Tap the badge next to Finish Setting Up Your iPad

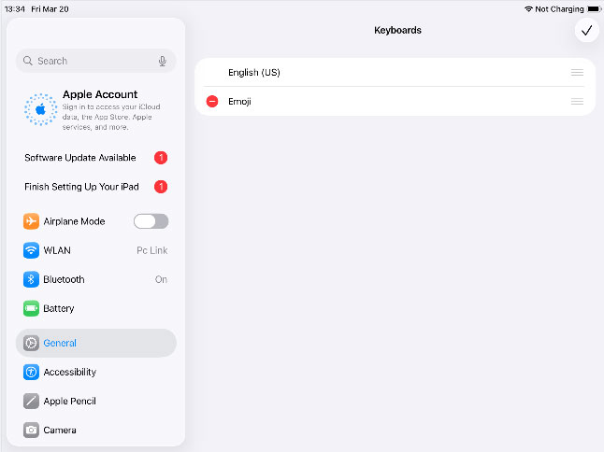point(161,187)
